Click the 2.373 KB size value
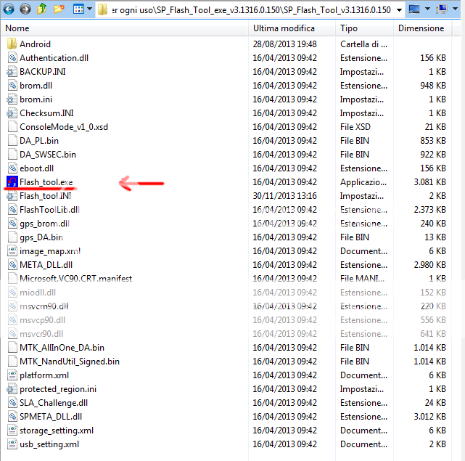This screenshot has width=465, height=461. 429,210
